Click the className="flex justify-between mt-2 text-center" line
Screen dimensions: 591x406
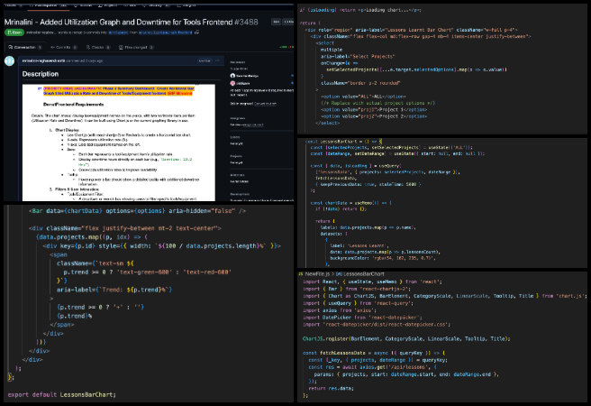pos(124,228)
